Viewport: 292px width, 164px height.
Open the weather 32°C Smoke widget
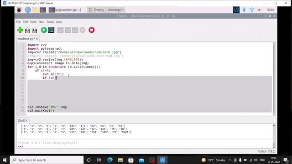tap(214, 160)
